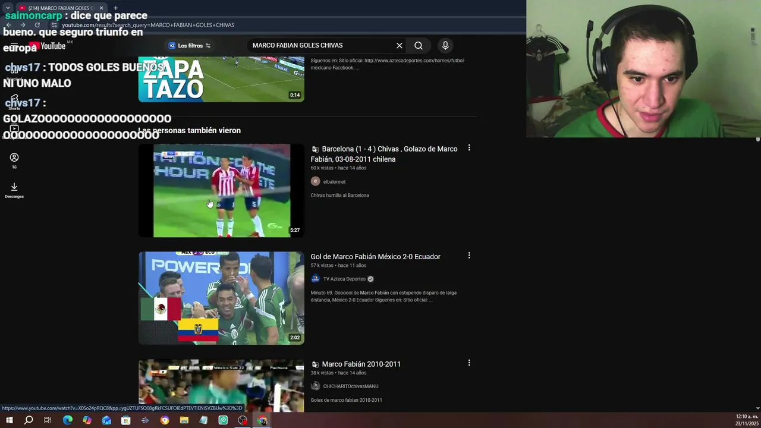Visit the elbalonnet channel name
This screenshot has height=428, width=761.
point(334,182)
